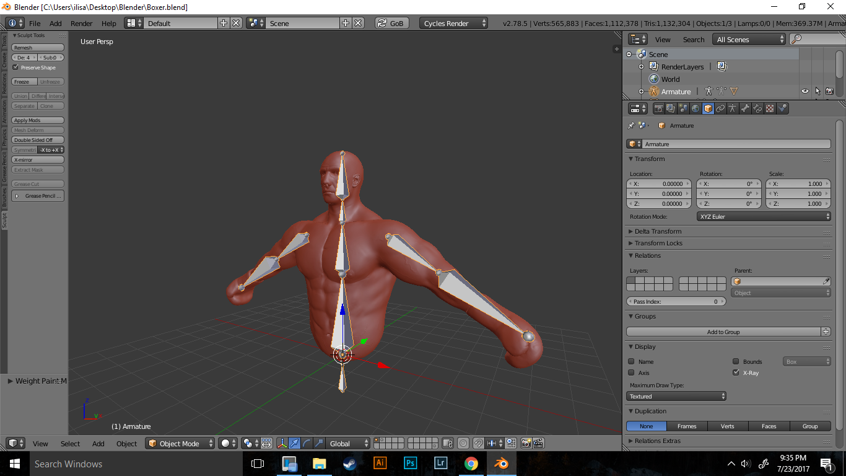
Task: Click the Apply Mods button
Action: pos(38,120)
